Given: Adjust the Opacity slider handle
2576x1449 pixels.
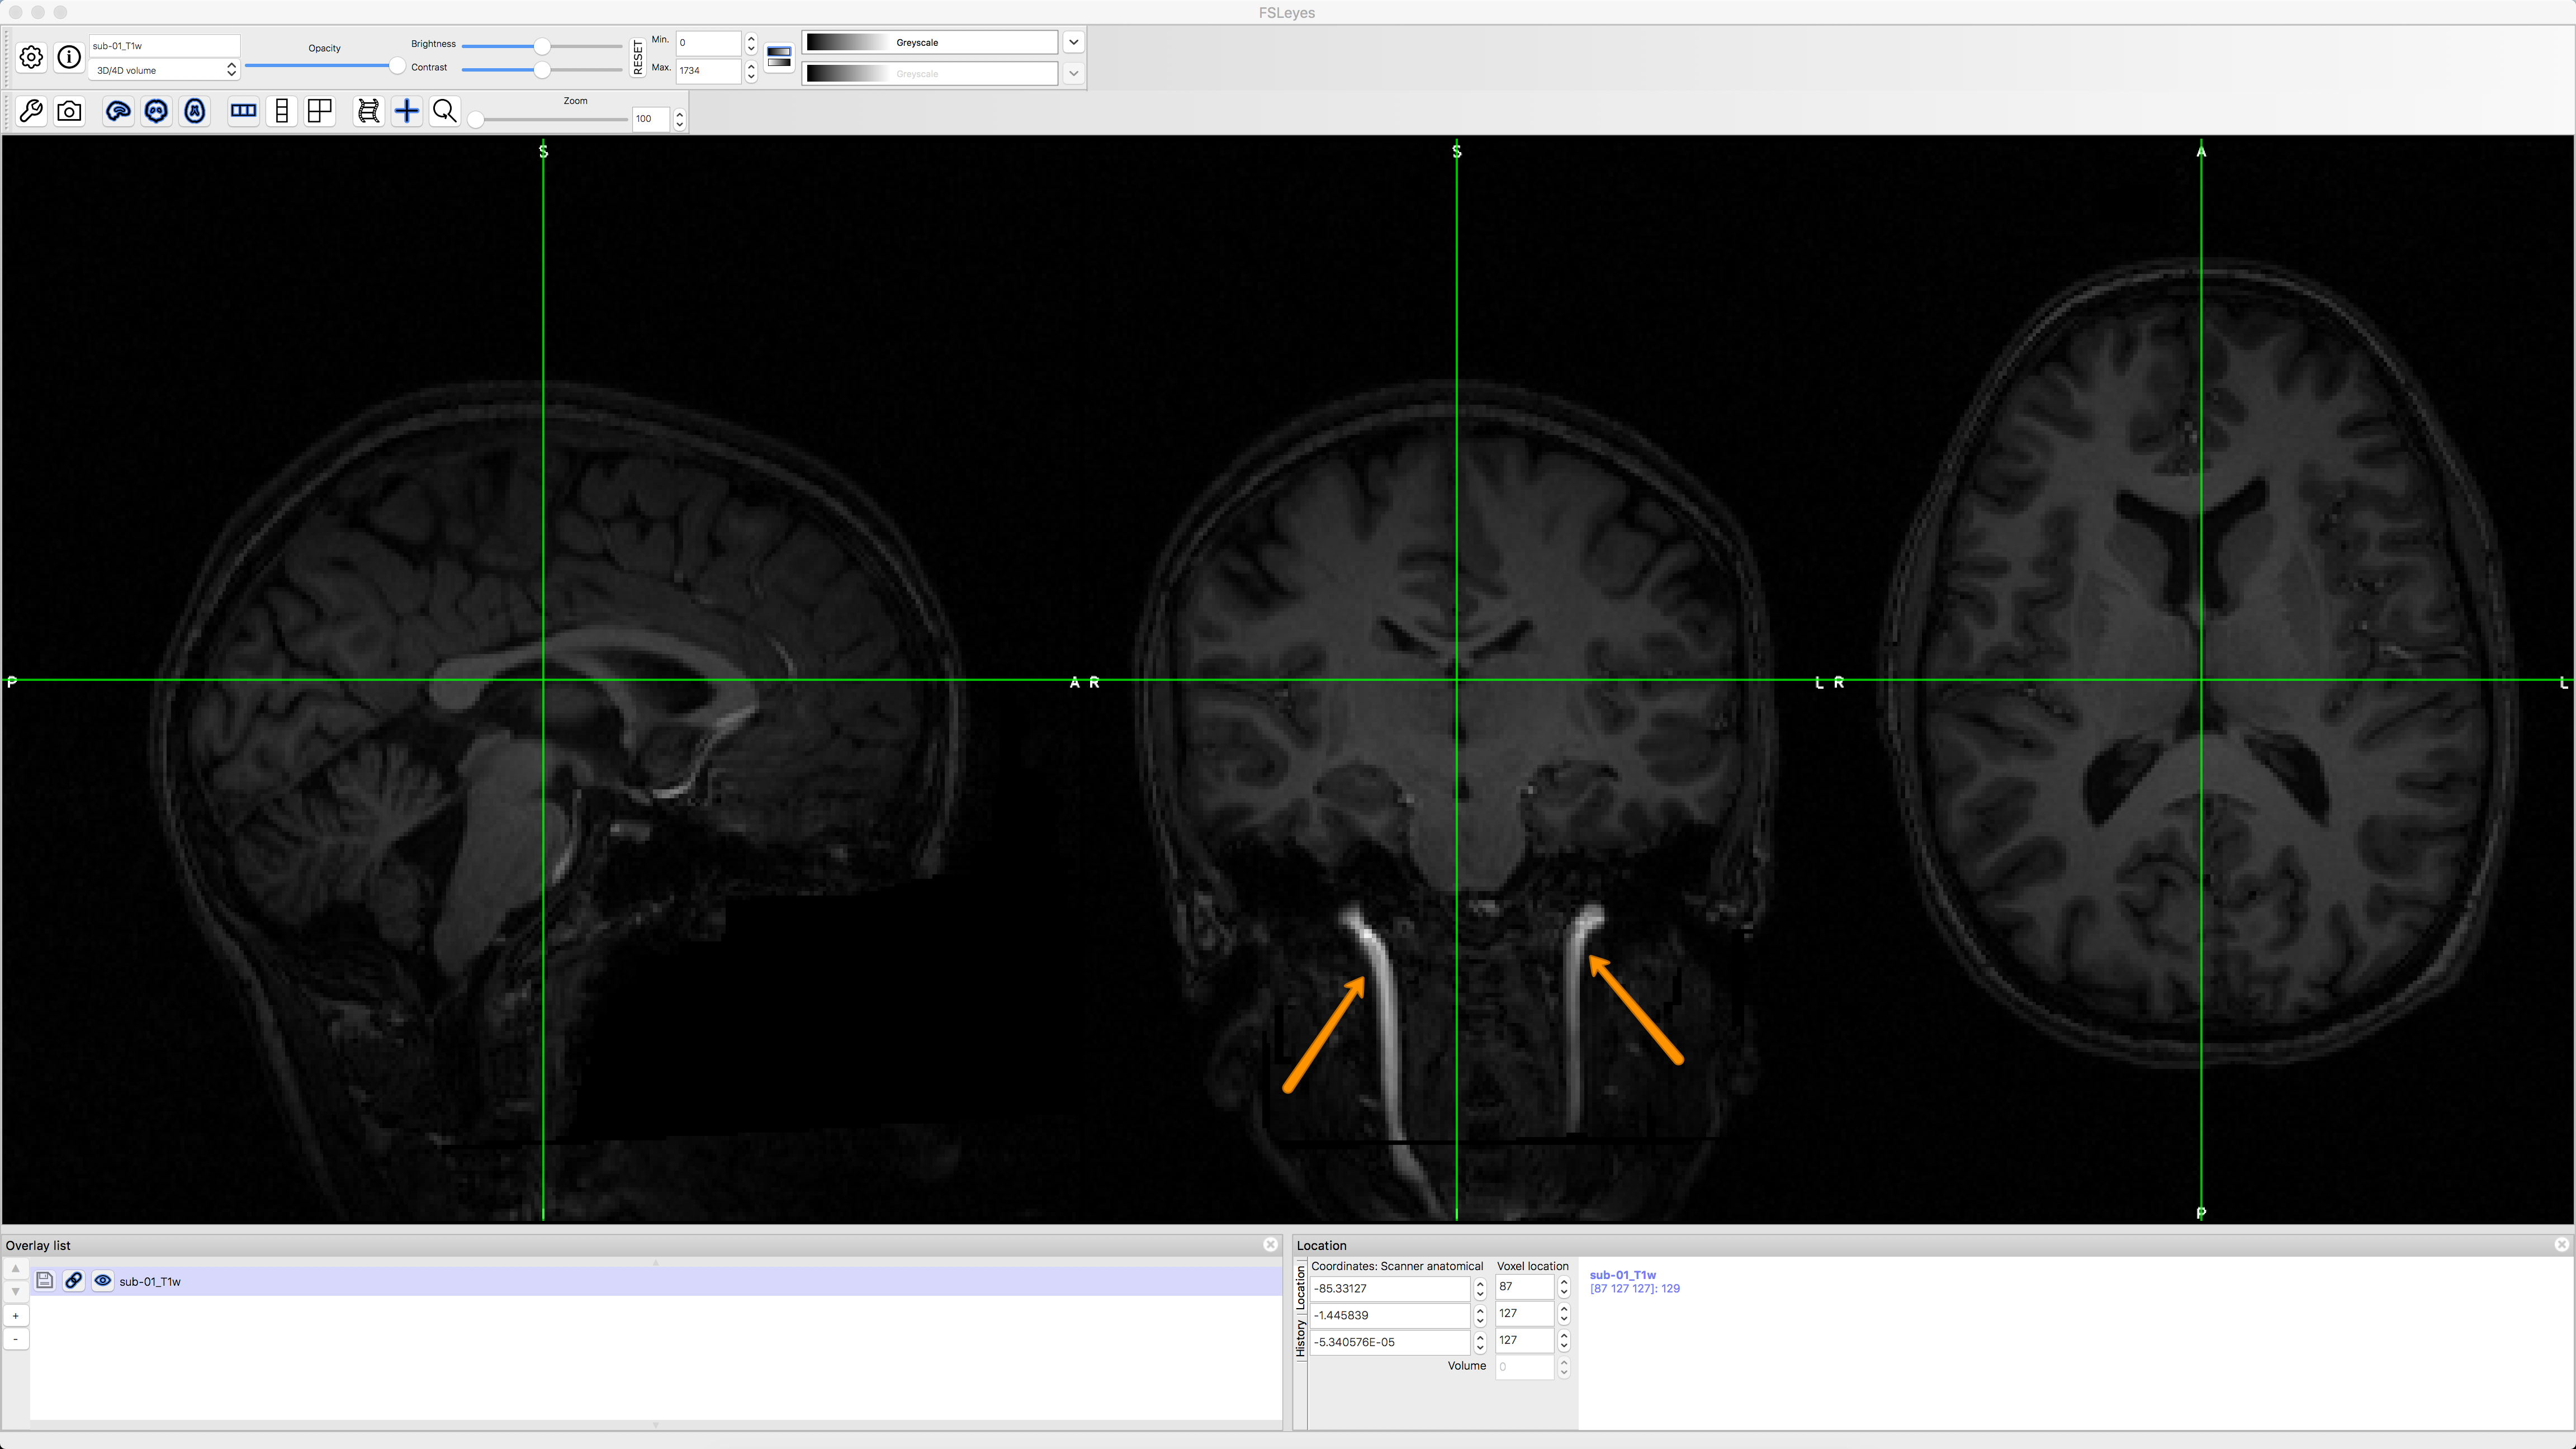Looking at the screenshot, I should click(x=397, y=66).
